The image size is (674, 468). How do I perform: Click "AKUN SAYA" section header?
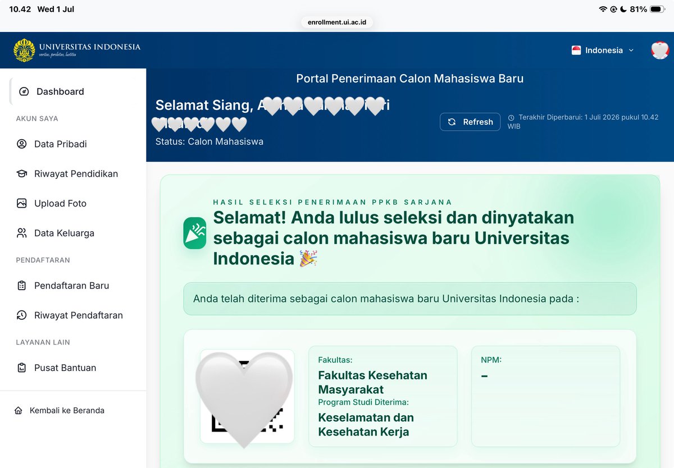tap(37, 118)
